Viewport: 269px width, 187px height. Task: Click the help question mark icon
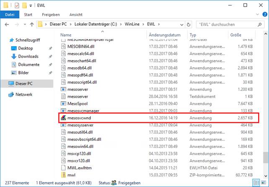click(x=264, y=15)
